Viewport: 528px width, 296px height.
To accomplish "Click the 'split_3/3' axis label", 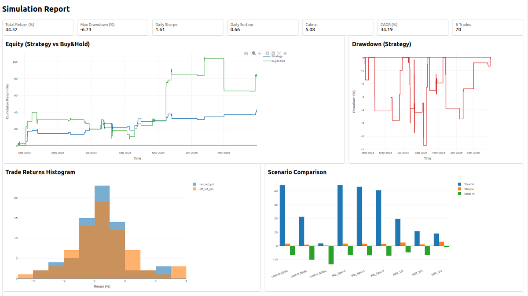I will pyautogui.click(x=436, y=273).
